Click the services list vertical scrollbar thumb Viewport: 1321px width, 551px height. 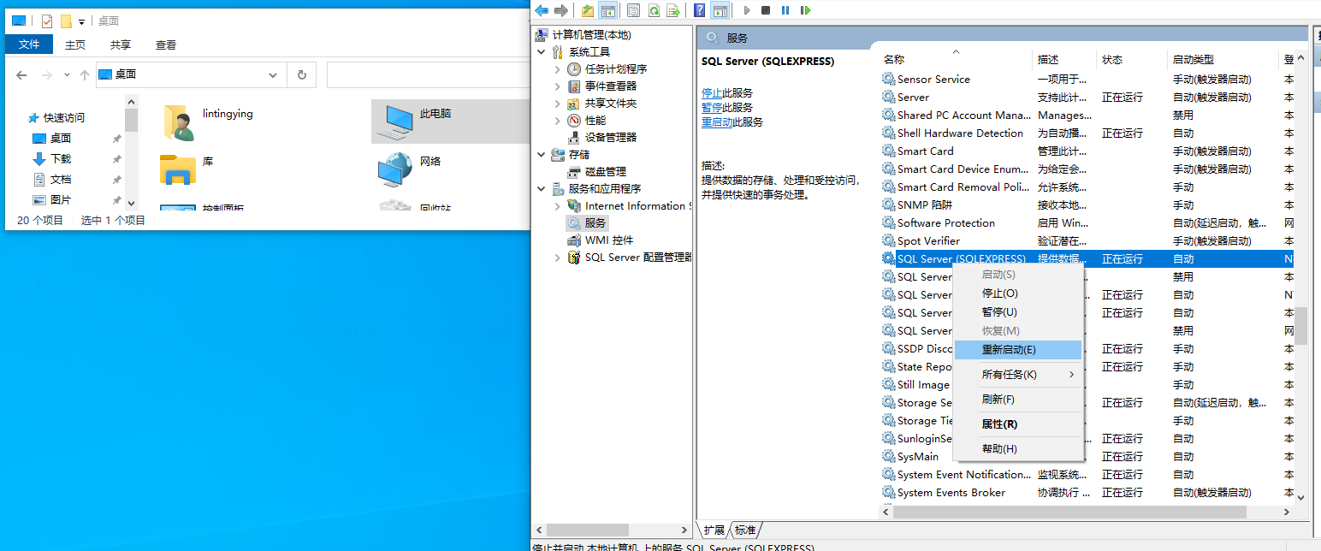pyautogui.click(x=1300, y=326)
